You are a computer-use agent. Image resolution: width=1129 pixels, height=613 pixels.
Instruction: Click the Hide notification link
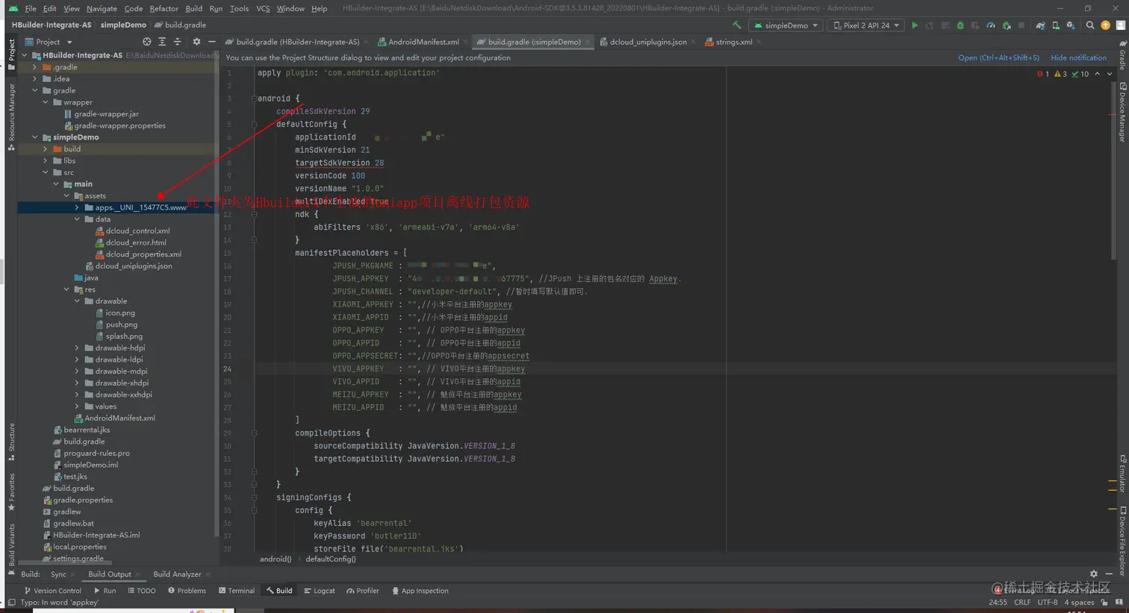coord(1078,57)
